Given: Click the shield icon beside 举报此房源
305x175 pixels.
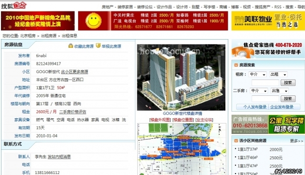Looking at the screenshot, I should point(98,45).
